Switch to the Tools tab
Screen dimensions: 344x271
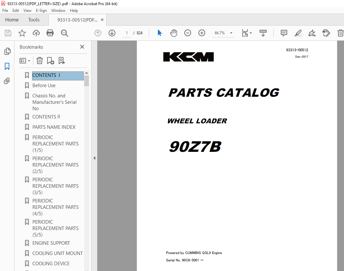point(34,20)
